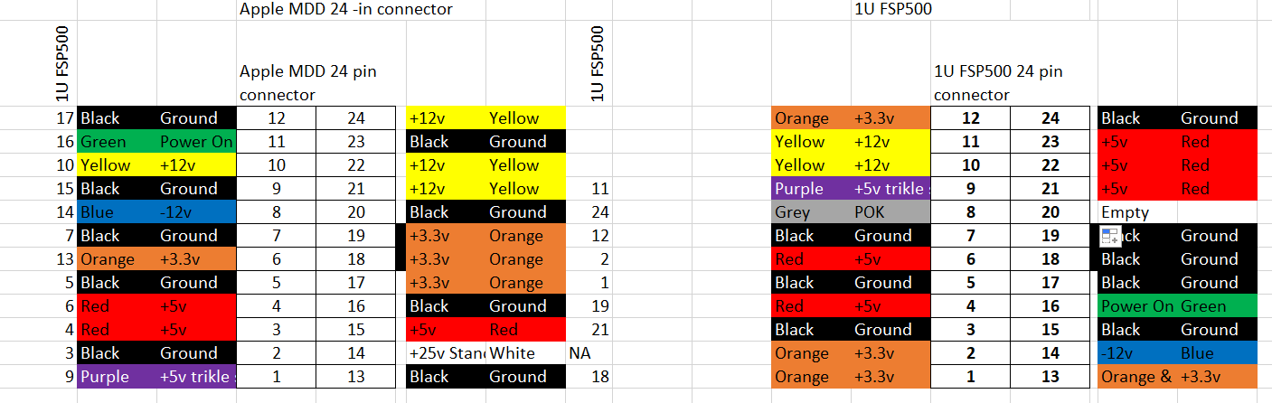1272x403 pixels.
Task: Click the 'Power On' cell beside pin 16
Action: (x=1137, y=306)
